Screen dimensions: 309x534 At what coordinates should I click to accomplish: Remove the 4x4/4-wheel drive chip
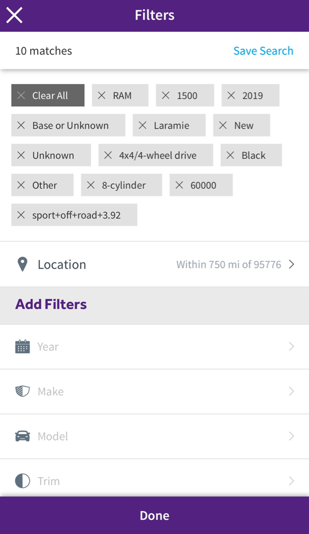coord(156,155)
